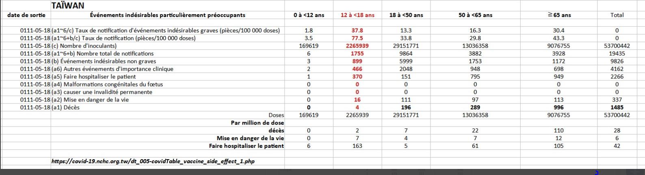Select the "(a1) Décès" row label
Viewport: 645px width, 175px height.
pyautogui.click(x=66, y=108)
